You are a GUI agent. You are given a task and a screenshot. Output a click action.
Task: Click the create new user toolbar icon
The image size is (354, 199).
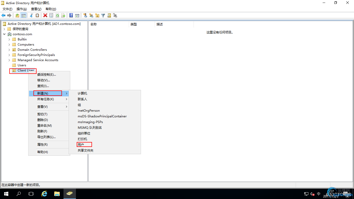(85, 15)
